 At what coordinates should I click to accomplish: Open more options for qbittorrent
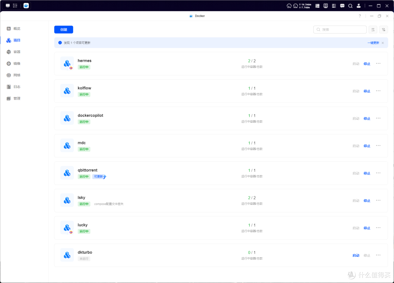(378, 173)
